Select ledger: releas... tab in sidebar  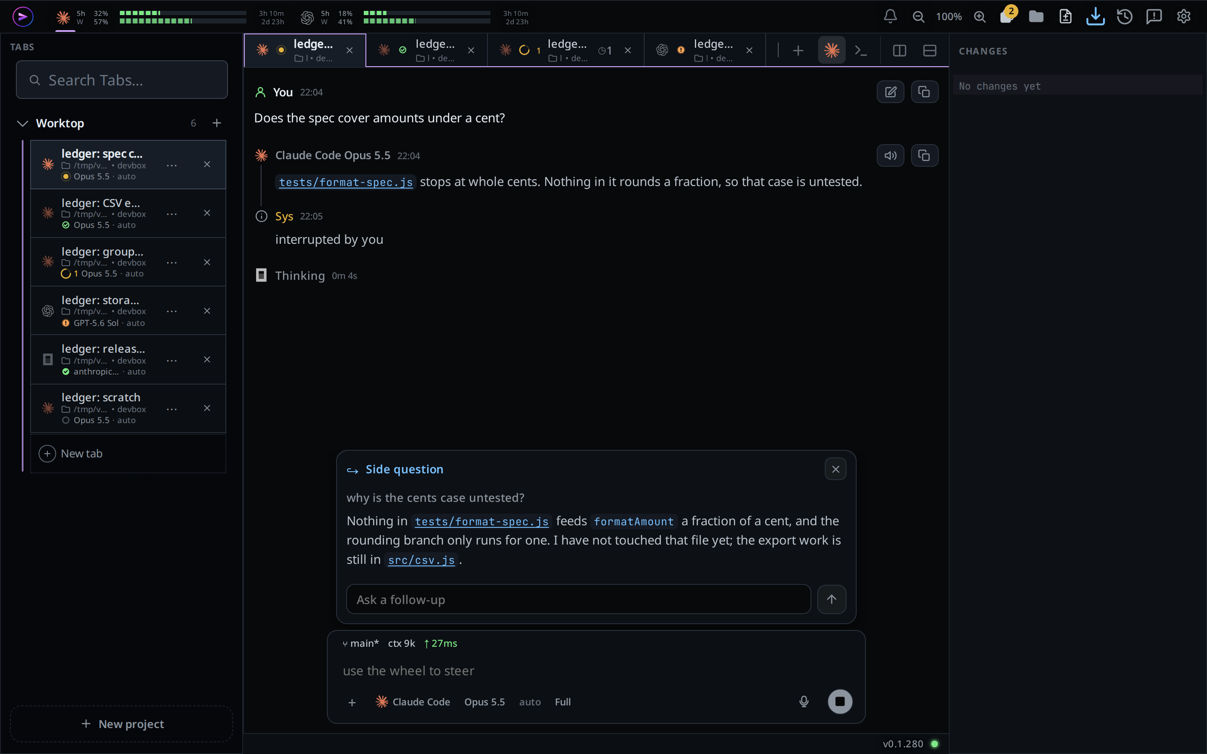pyautogui.click(x=128, y=359)
